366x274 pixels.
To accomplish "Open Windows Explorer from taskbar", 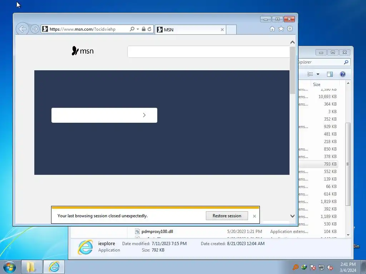I will 31,267.
